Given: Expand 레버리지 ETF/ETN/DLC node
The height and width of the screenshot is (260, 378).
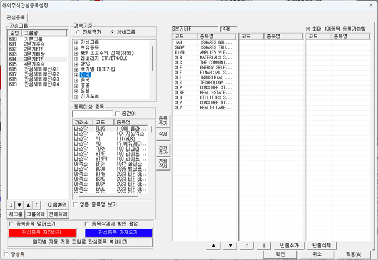Looking at the screenshot, I should tap(76, 58).
